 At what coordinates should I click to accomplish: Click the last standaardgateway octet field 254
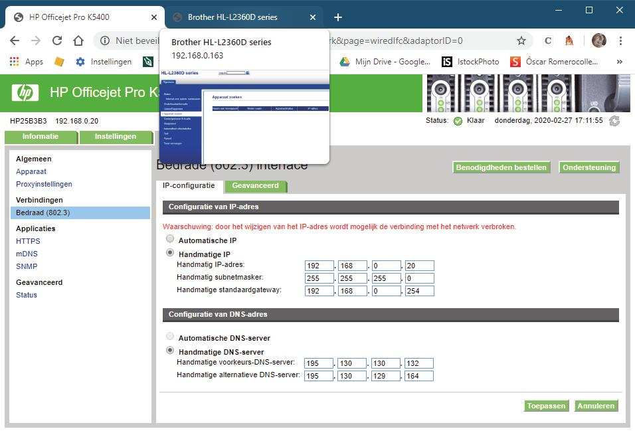[420, 291]
